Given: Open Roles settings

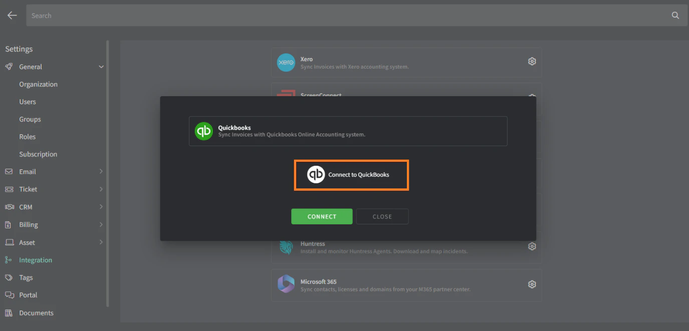Looking at the screenshot, I should click(x=28, y=137).
